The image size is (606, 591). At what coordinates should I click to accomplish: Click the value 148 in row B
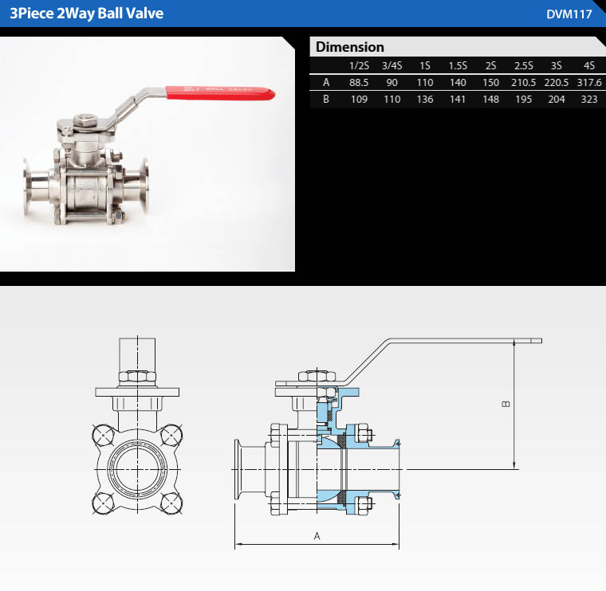490,100
